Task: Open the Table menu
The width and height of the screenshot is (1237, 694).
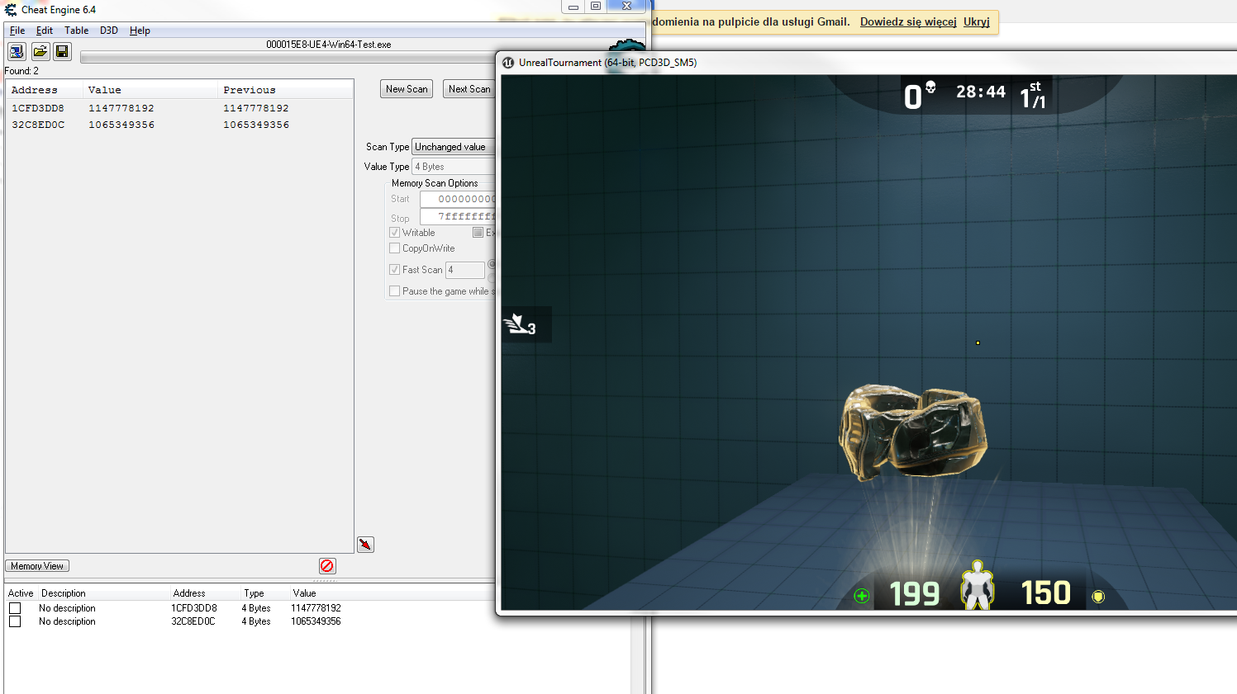Action: (76, 31)
